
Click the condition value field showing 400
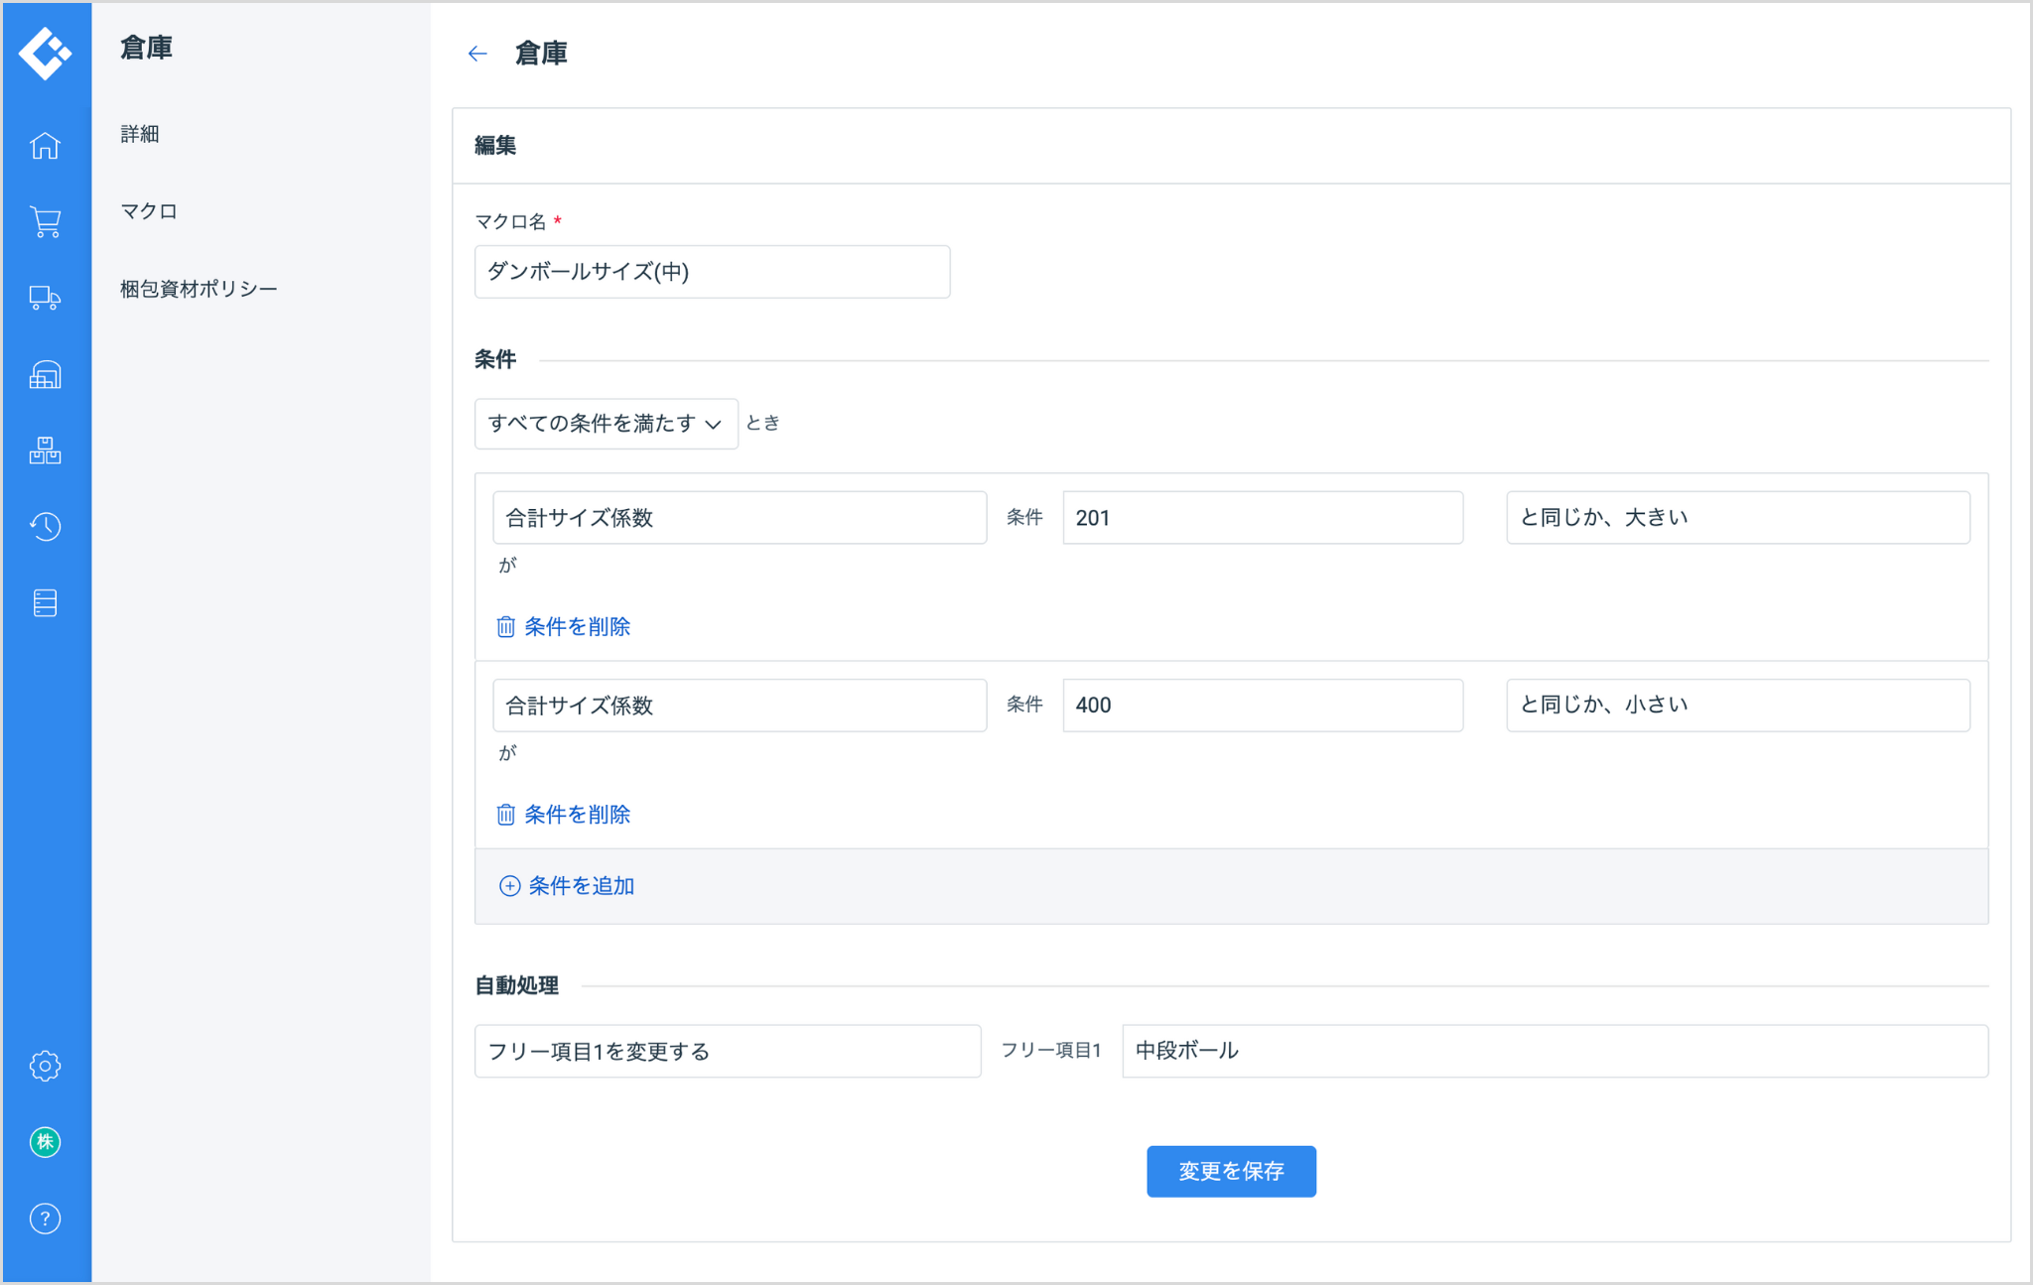[1262, 706]
